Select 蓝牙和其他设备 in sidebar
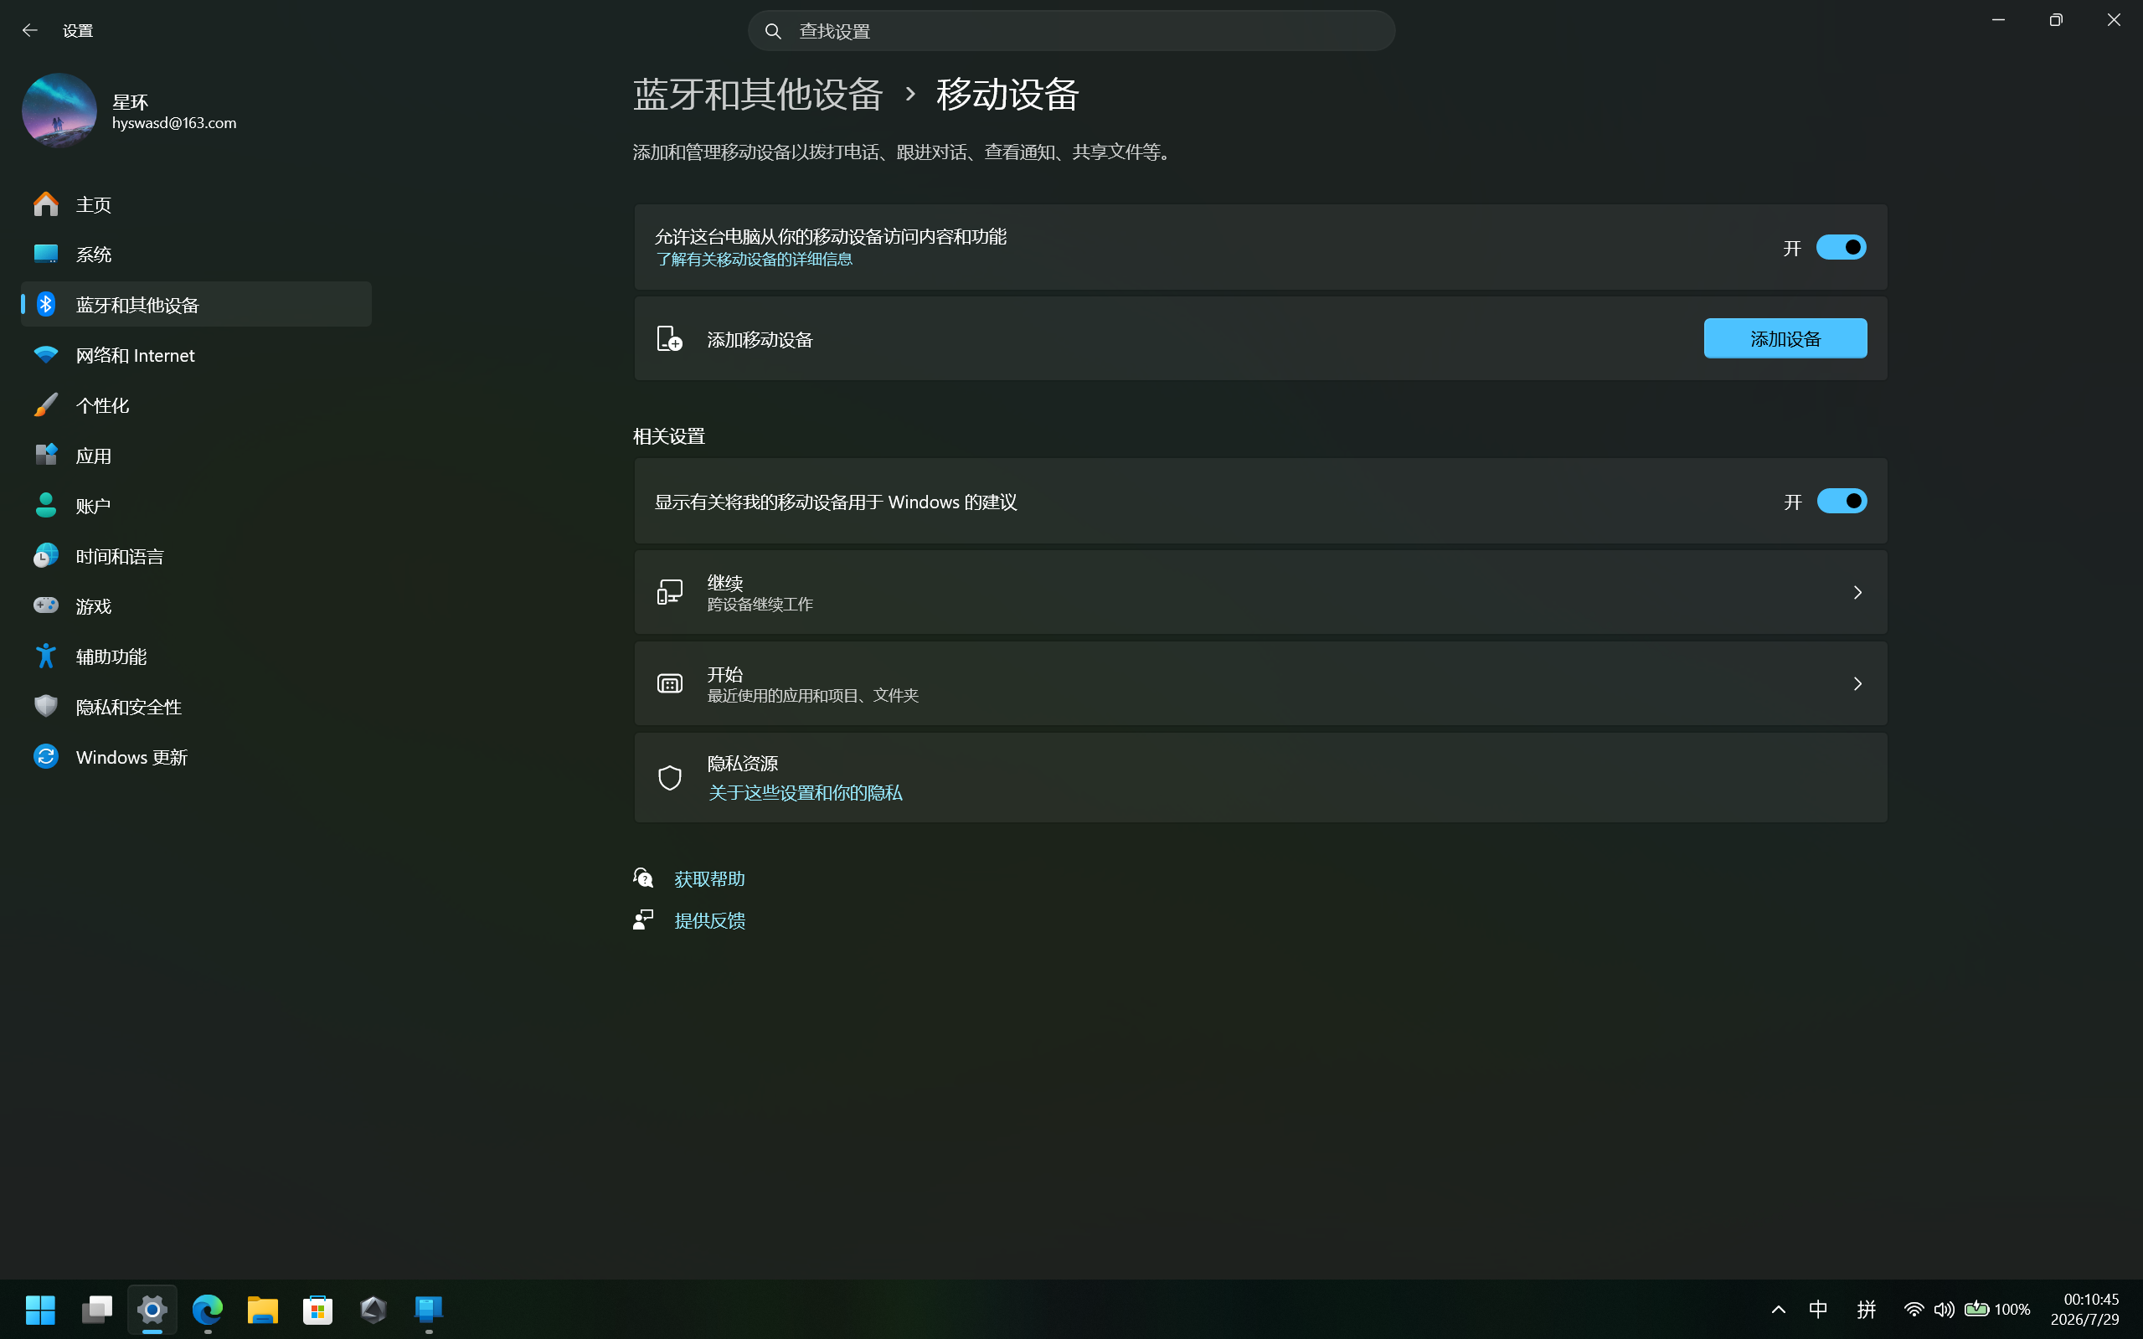 pyautogui.click(x=196, y=305)
